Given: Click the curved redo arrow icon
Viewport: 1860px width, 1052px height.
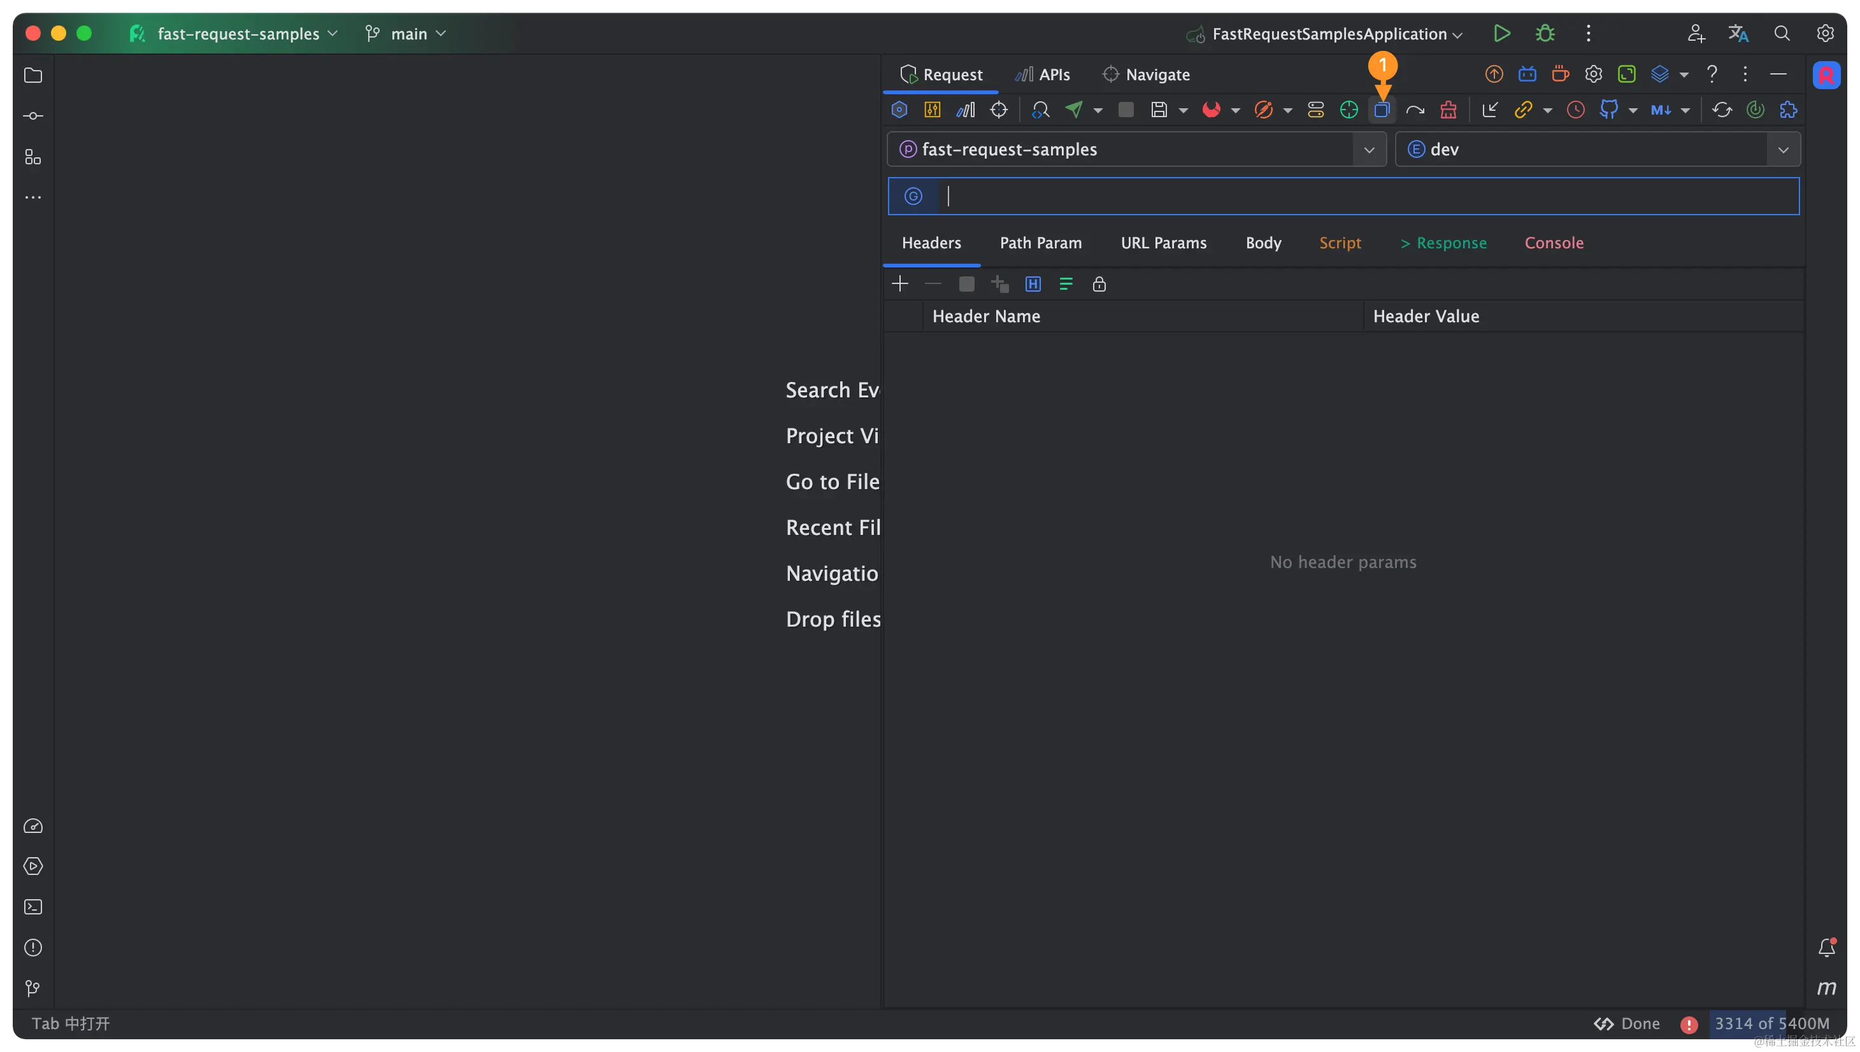Looking at the screenshot, I should click(1415, 110).
